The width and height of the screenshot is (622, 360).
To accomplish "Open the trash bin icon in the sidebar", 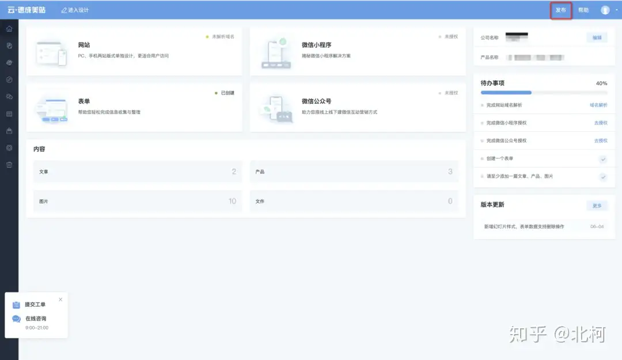I will 9,165.
